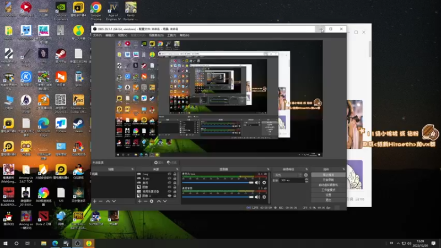Screen dimensions: 441x248
Task: Toggle lock on the 图像 image source
Action: (x=175, y=187)
